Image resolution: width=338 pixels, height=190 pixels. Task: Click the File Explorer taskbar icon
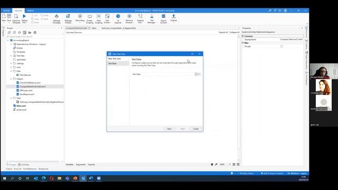tap(59, 178)
